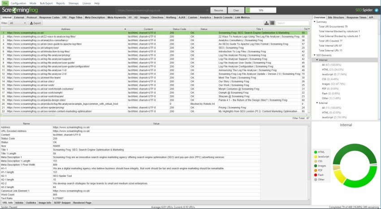Open the API tab
The height and width of the screenshot is (209, 381).
(371, 17)
